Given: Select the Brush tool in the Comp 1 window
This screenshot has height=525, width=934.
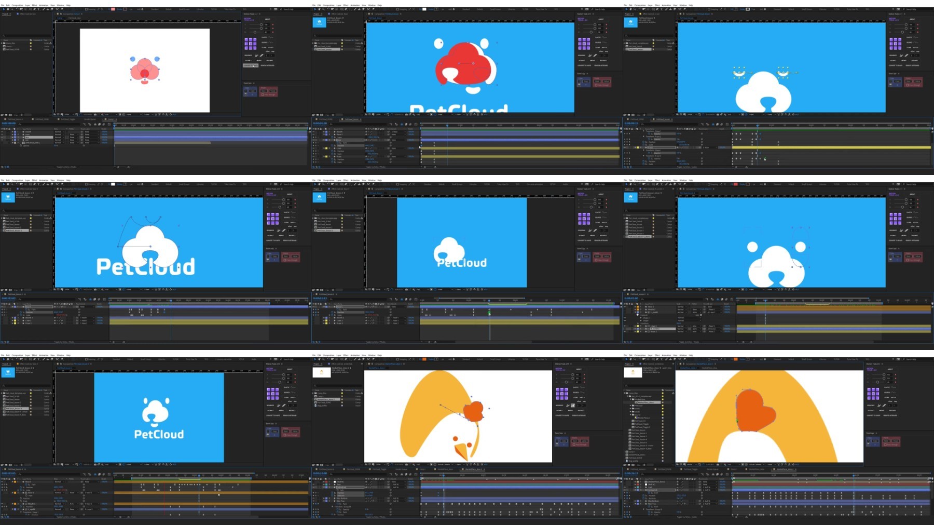Looking at the screenshot, I should pos(44,9).
